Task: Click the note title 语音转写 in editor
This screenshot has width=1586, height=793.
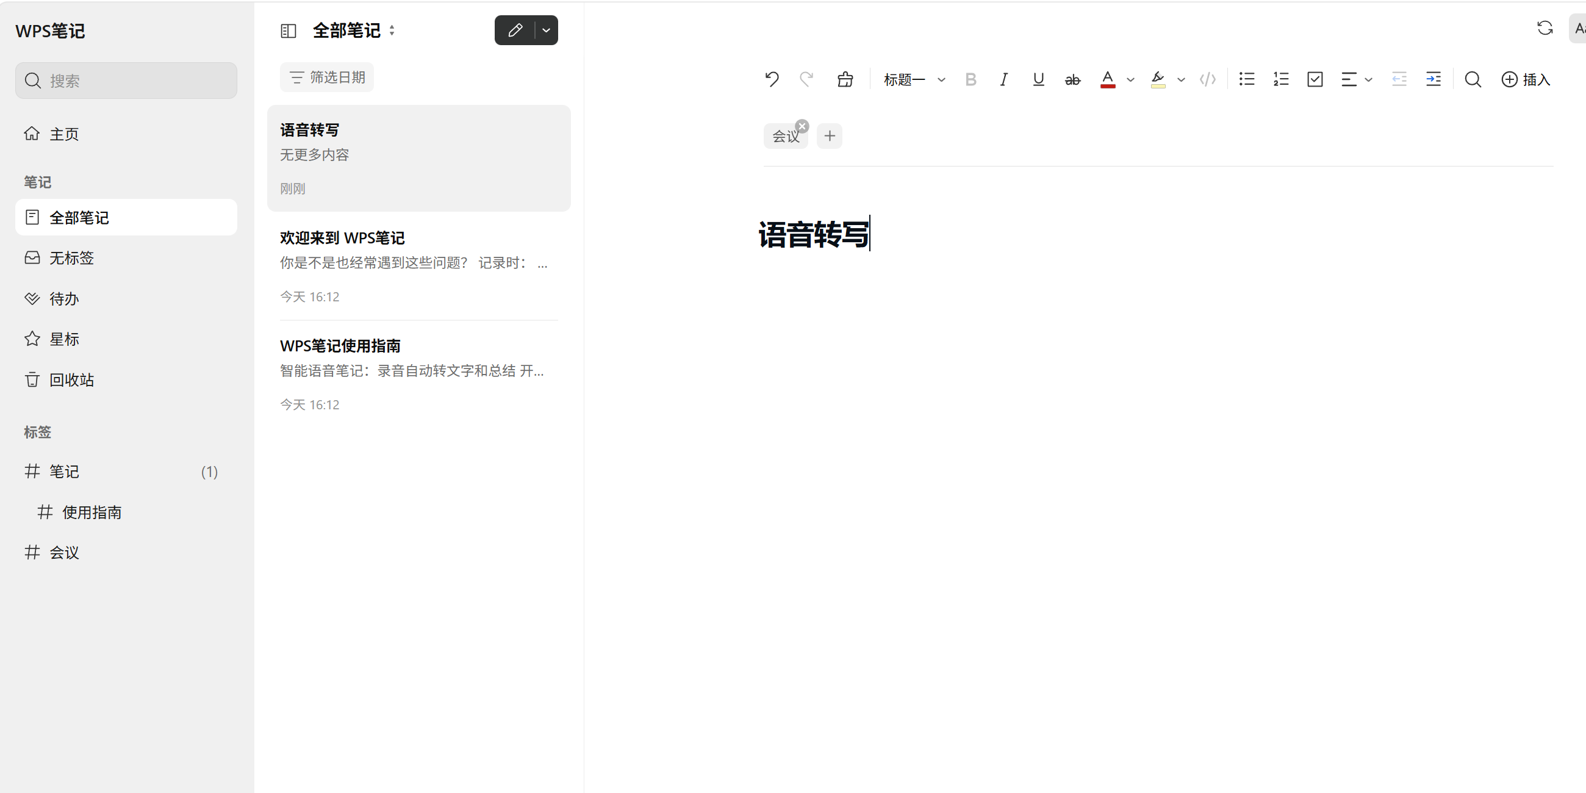Action: click(813, 234)
